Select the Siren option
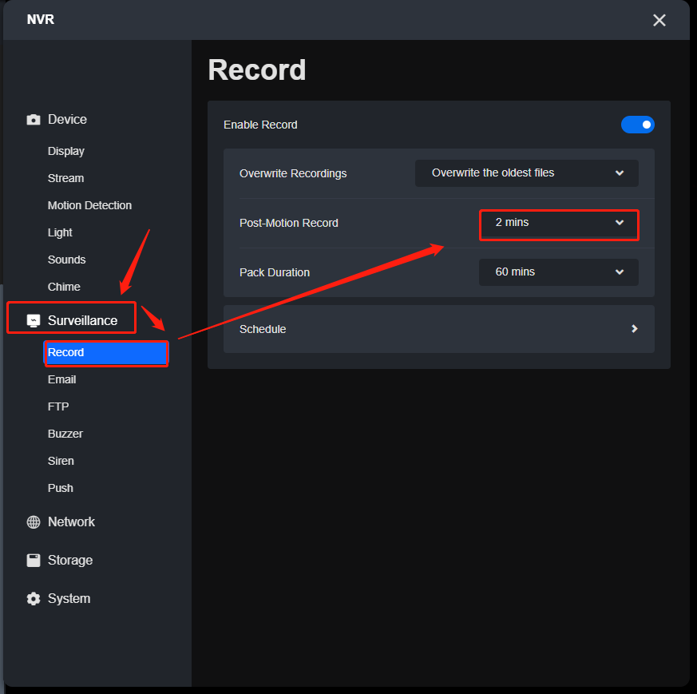Screen dimensions: 697x694 [61, 461]
